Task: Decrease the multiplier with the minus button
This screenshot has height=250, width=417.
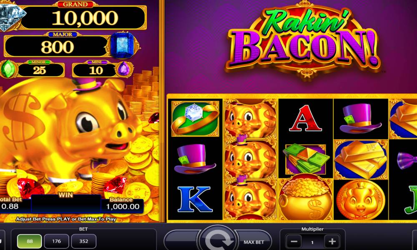Action: [294, 242]
